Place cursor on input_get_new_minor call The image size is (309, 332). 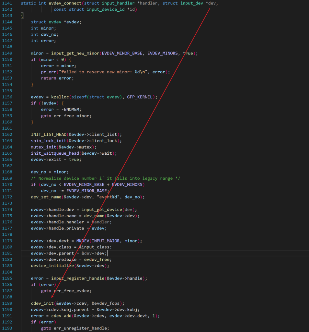[x=75, y=53]
